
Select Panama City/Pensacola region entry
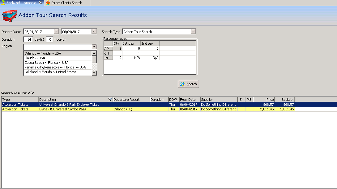pos(58,67)
